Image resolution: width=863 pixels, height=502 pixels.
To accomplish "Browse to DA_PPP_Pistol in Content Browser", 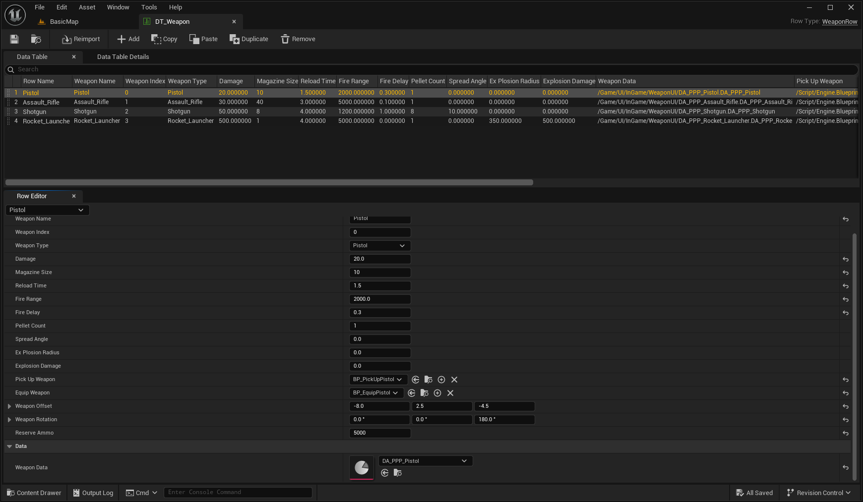I will (x=398, y=473).
